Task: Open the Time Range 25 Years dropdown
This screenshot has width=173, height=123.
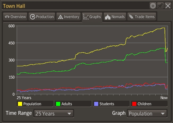Action: [x=54, y=113]
